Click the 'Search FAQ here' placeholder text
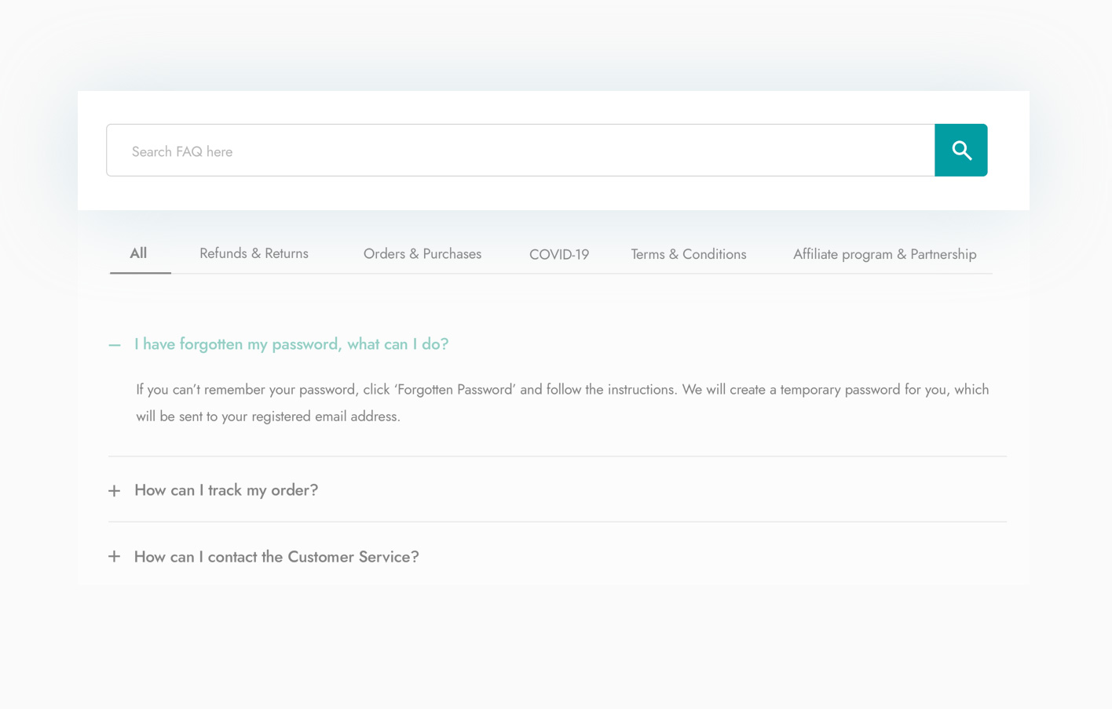Screen dimensions: 1112x709 coord(182,151)
